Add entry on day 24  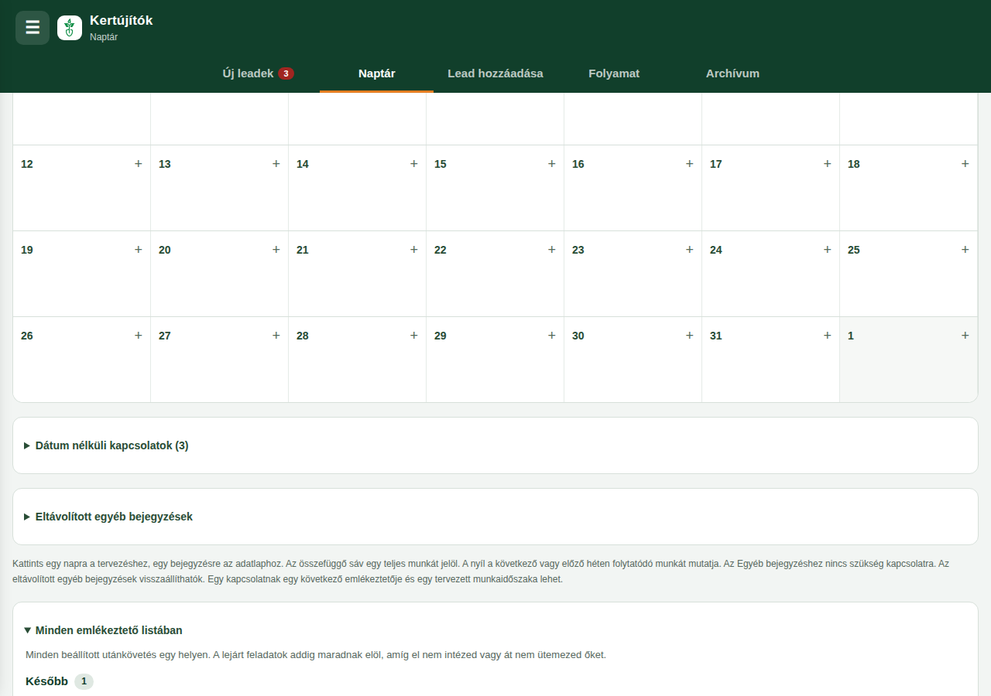click(828, 250)
